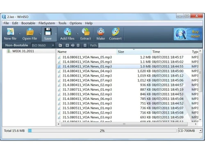Click the mp3 icon of 31.6.080611_VOA News_02.mp3
205x154 pixels.
click(59, 76)
